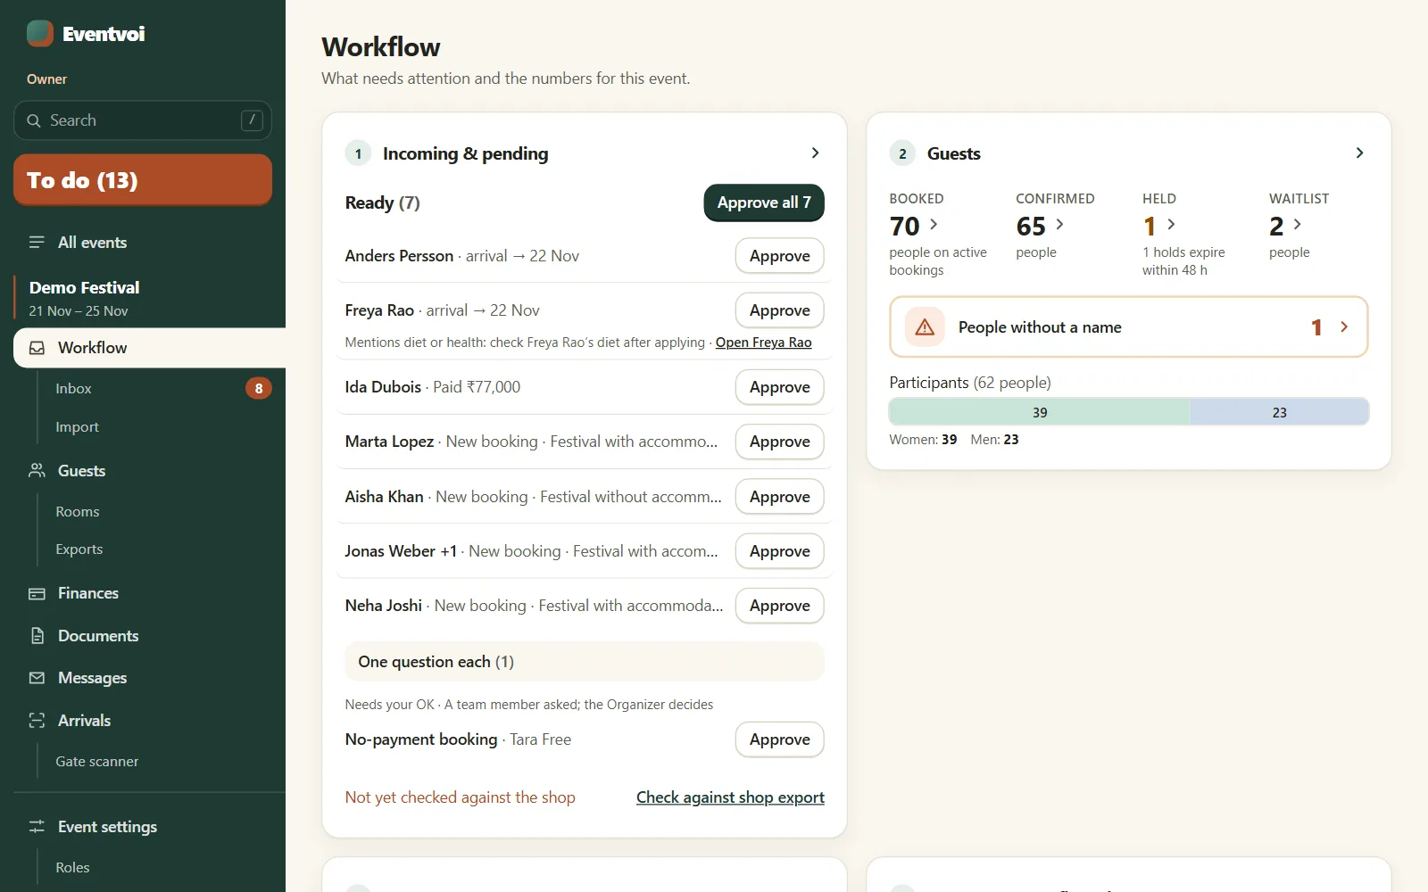Open the Held 1 chevron
This screenshot has width=1428, height=892.
coord(1171,225)
